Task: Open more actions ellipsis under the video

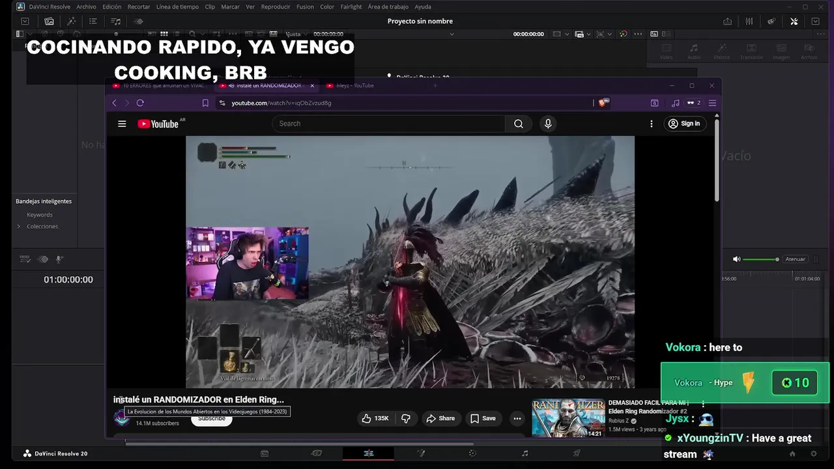Action: click(517, 418)
